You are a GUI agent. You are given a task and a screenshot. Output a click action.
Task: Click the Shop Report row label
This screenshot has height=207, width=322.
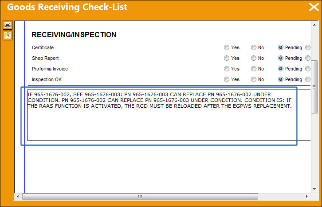tap(45, 58)
